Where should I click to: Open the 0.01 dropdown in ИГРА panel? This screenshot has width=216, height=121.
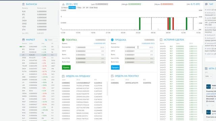tap(209, 76)
